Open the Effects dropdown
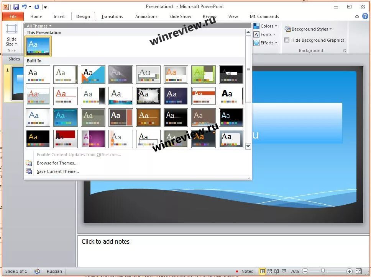Viewport: 371px width, 277px height. pos(265,43)
